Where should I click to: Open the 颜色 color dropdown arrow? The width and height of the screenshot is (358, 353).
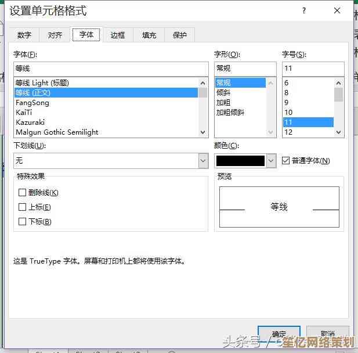[271, 161]
